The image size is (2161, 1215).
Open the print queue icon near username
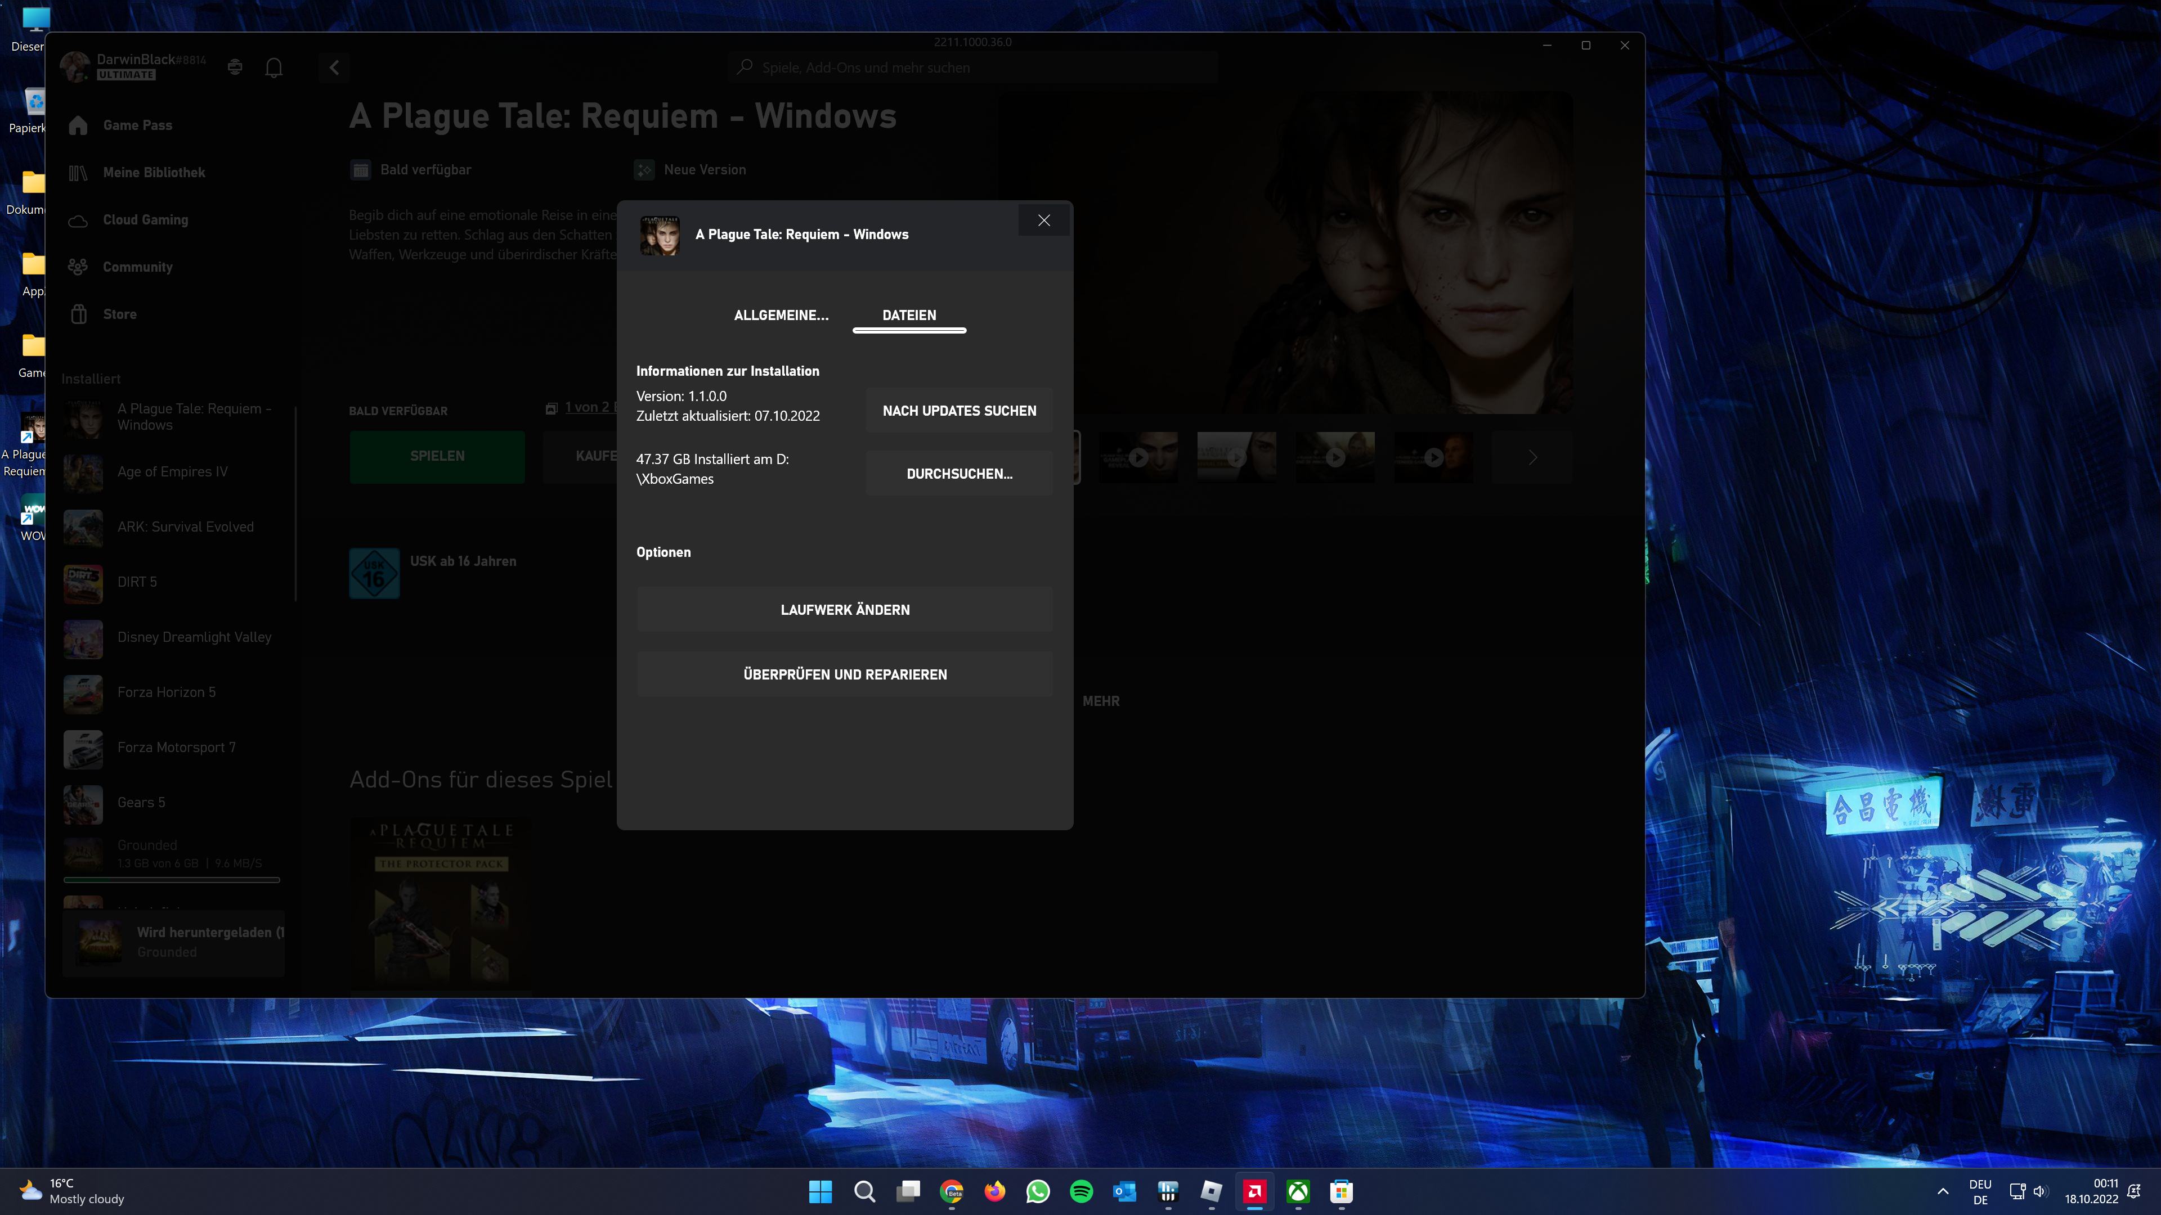point(235,67)
